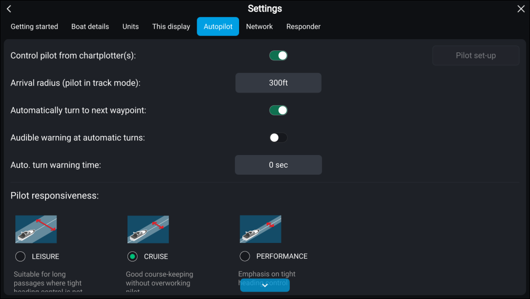This screenshot has width=530, height=299.
Task: Select the CRUISE radio button
Action: (x=132, y=256)
